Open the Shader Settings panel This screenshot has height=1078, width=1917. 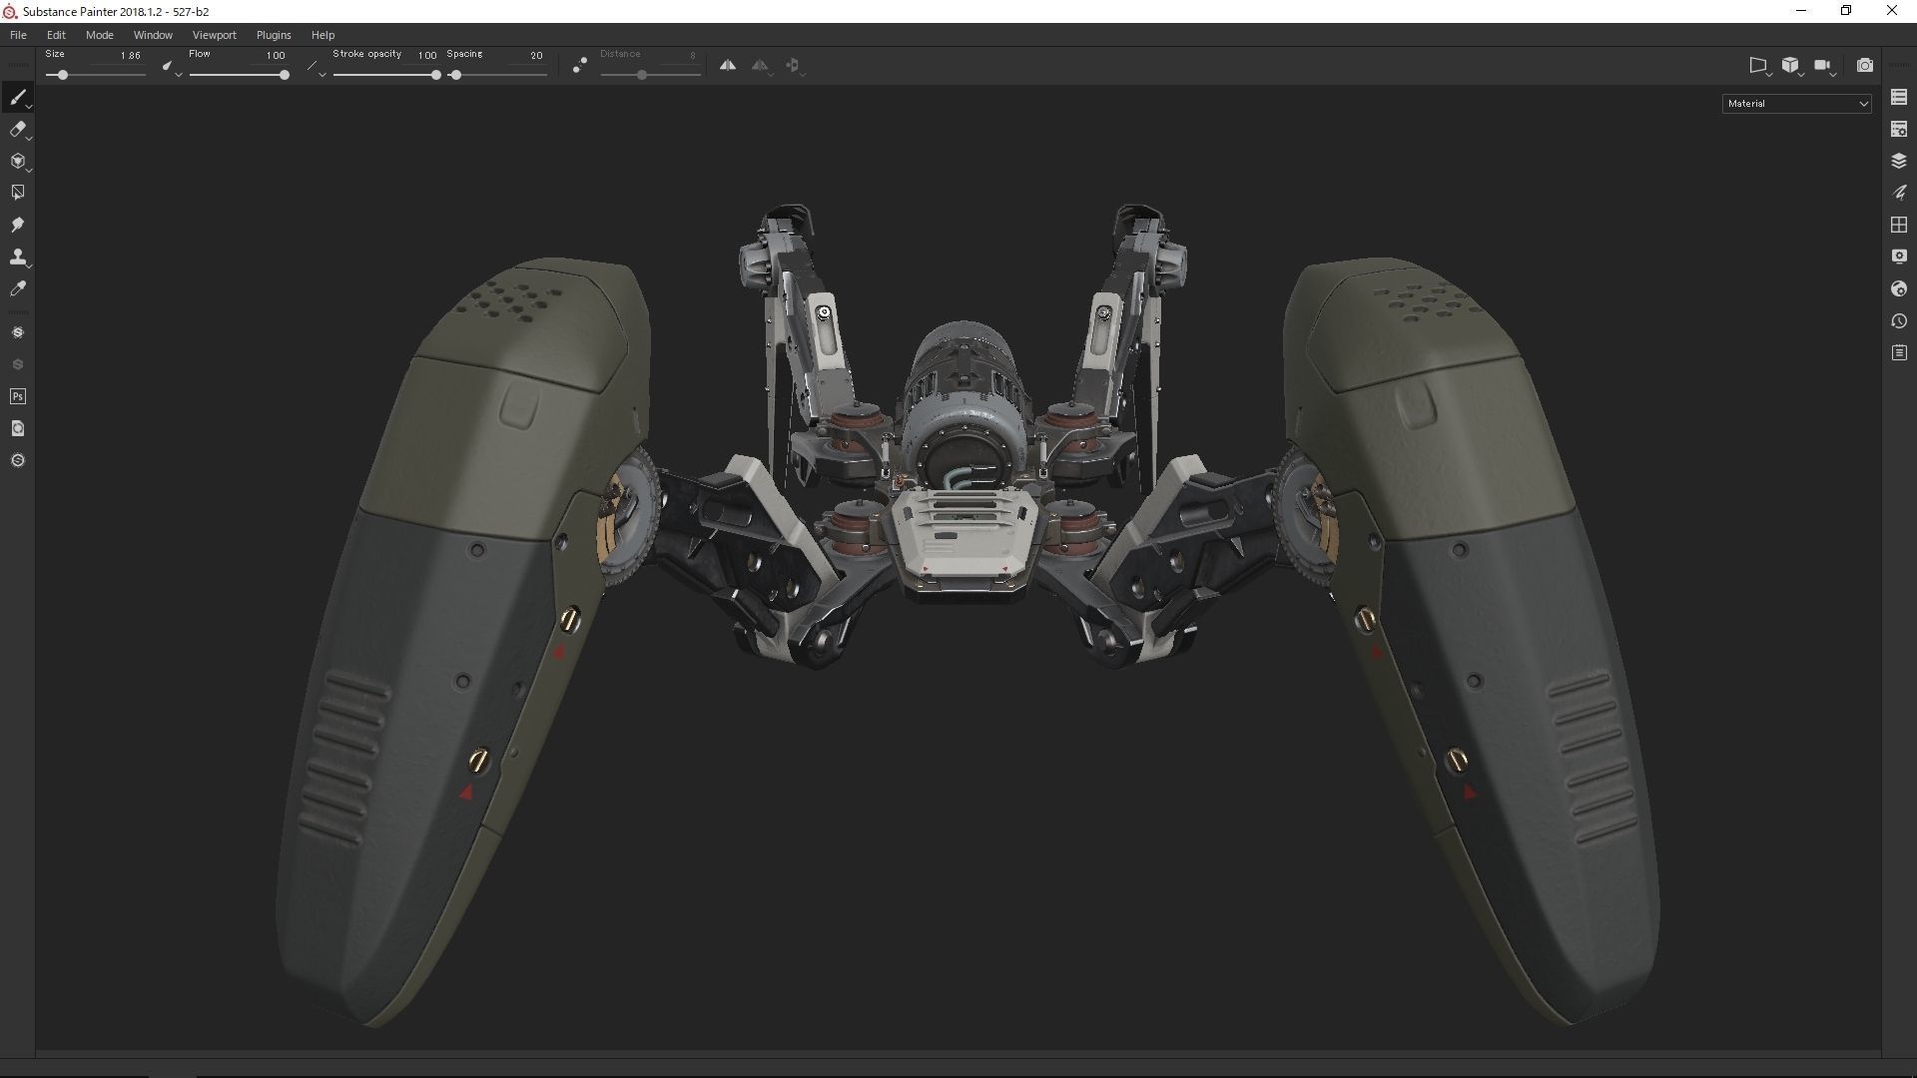coord(1899,288)
